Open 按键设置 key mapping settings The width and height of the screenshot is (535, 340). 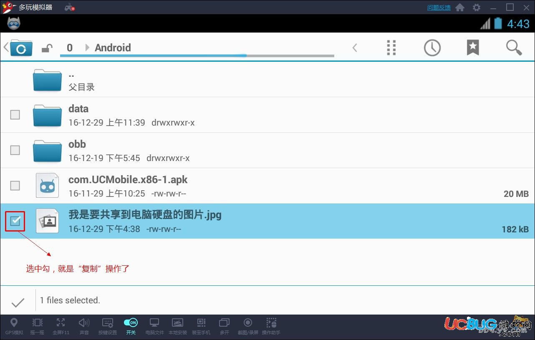pyautogui.click(x=108, y=326)
